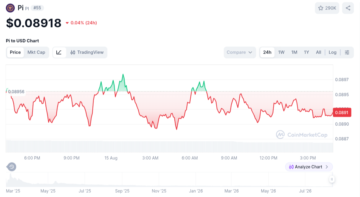Choose the 1W time range
360x197 pixels.
(281, 52)
